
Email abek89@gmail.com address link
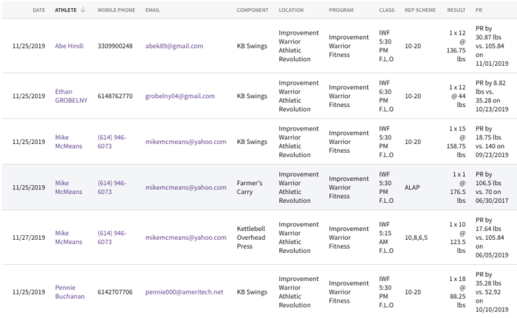pyautogui.click(x=174, y=46)
